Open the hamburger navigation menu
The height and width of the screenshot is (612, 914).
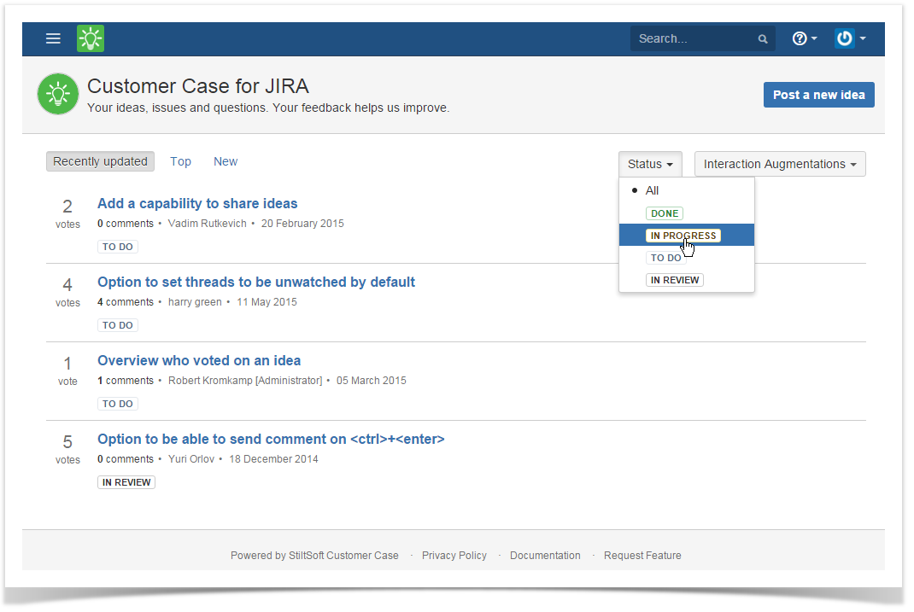(53, 38)
